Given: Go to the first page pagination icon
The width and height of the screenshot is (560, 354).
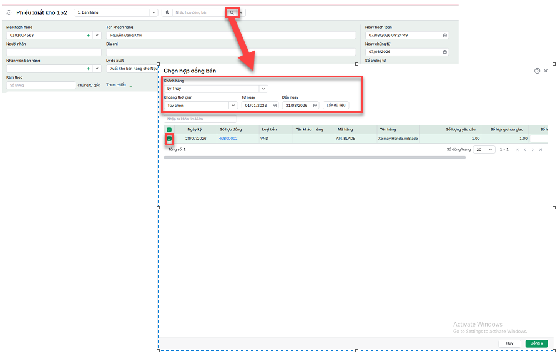Looking at the screenshot, I should [x=517, y=150].
